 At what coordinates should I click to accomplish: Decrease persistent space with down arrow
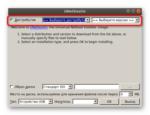point(131,95)
